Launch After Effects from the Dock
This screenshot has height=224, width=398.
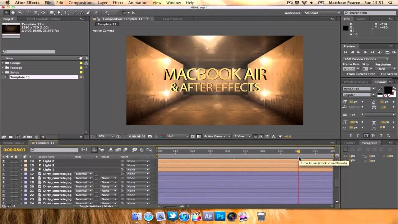pos(208,216)
